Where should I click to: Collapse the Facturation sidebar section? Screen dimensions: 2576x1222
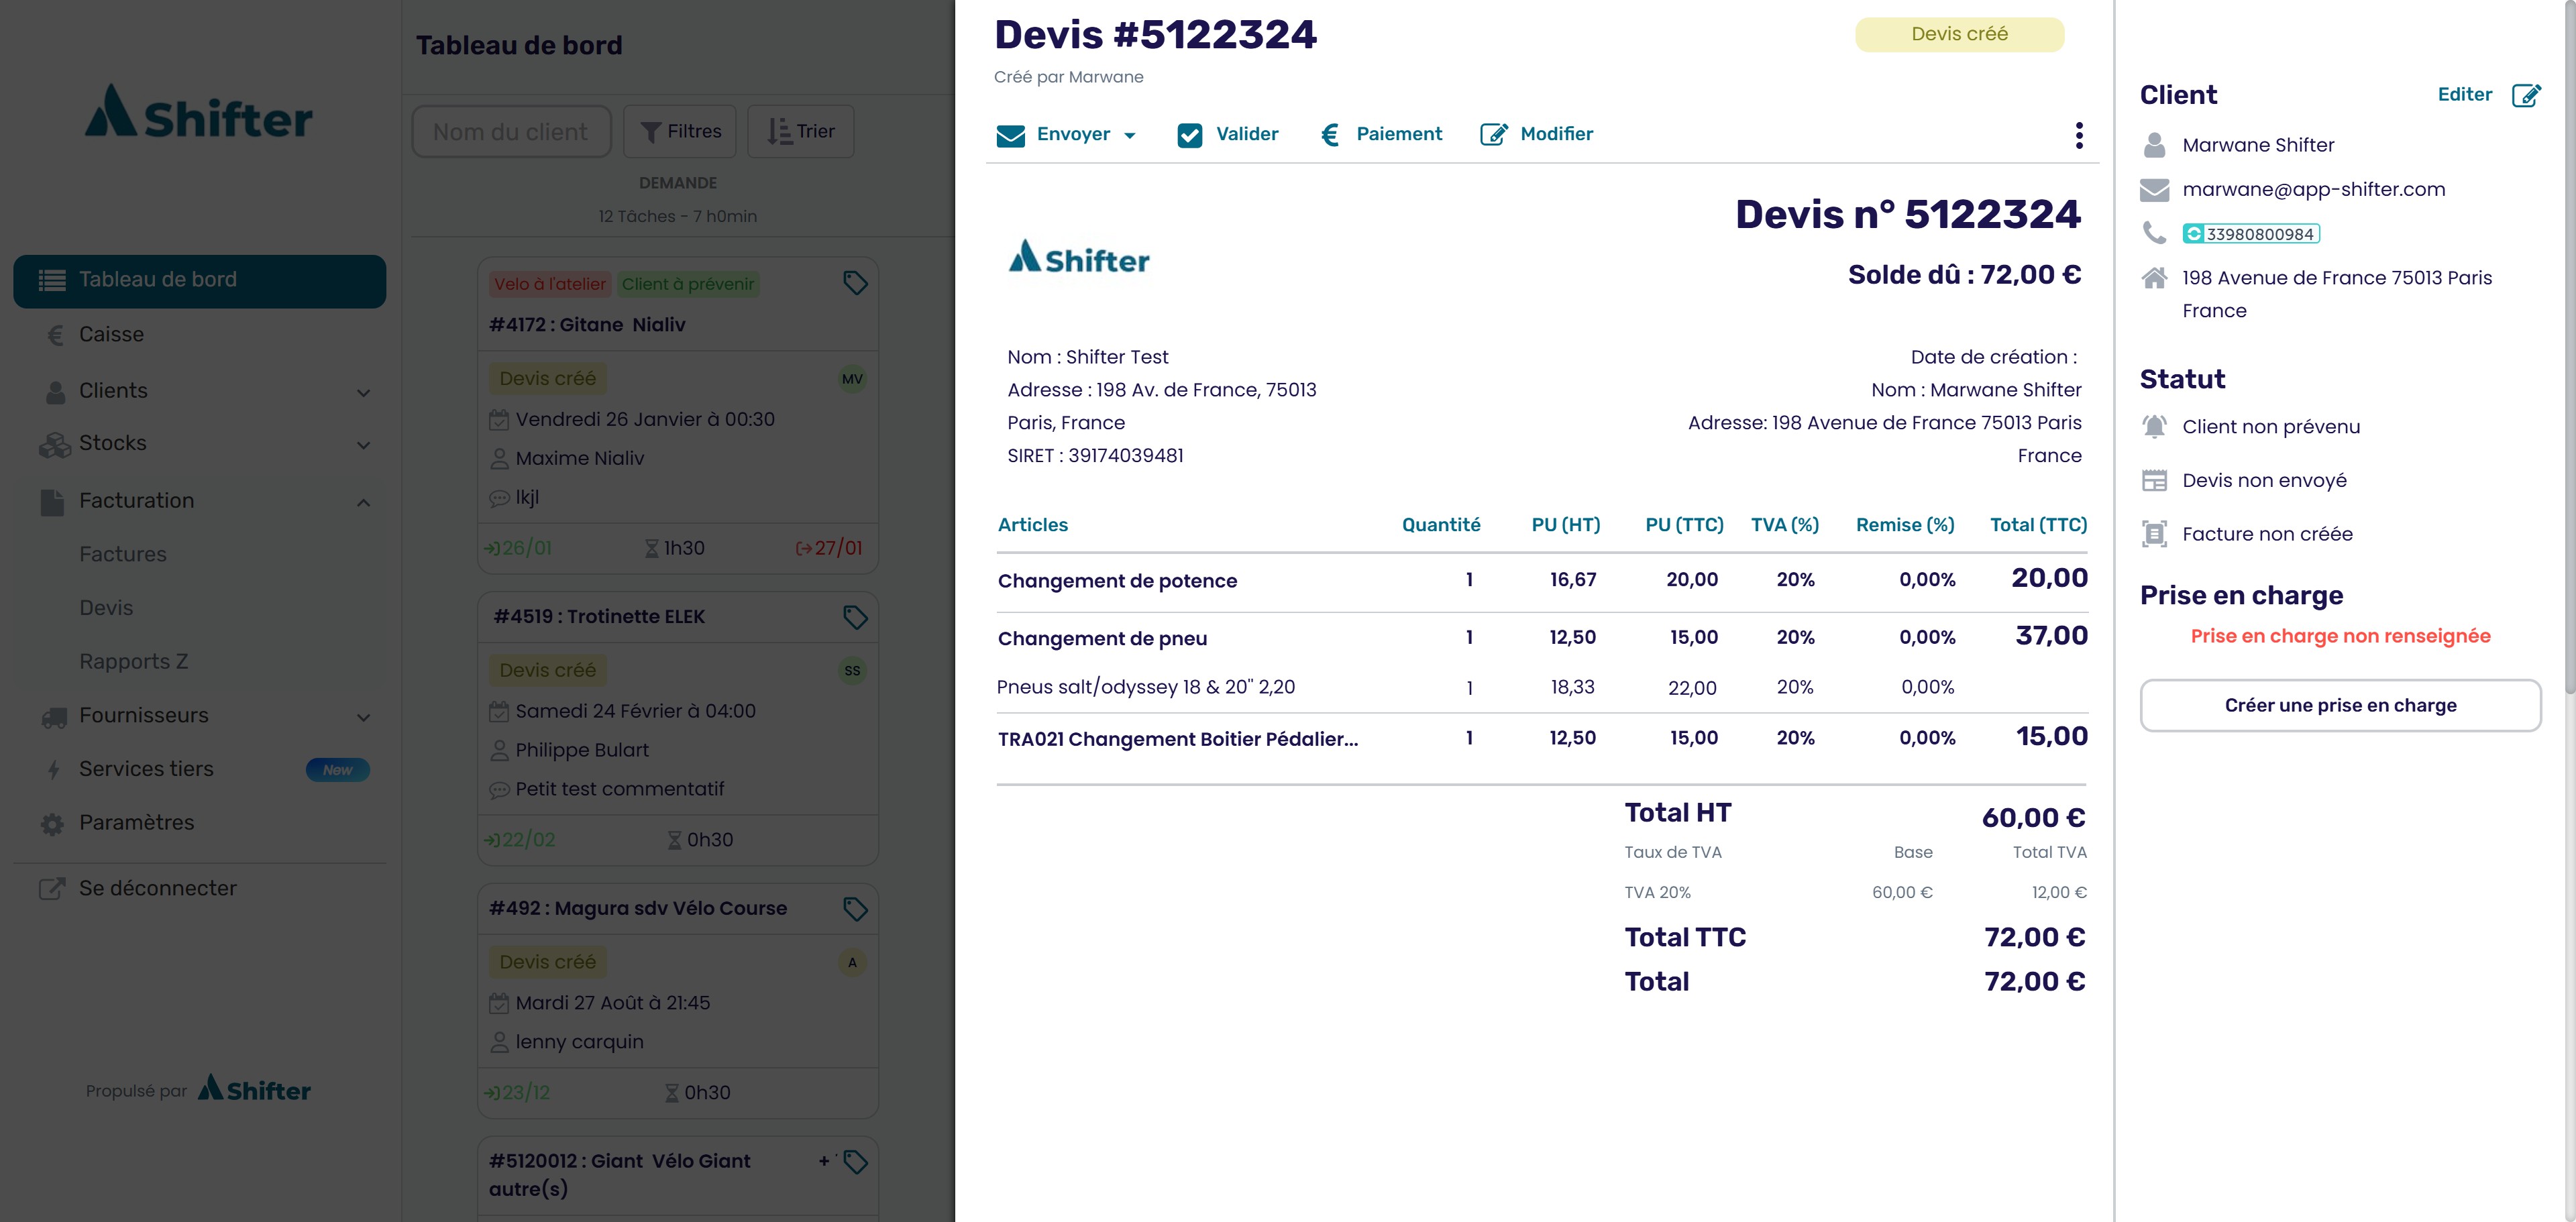(x=363, y=502)
